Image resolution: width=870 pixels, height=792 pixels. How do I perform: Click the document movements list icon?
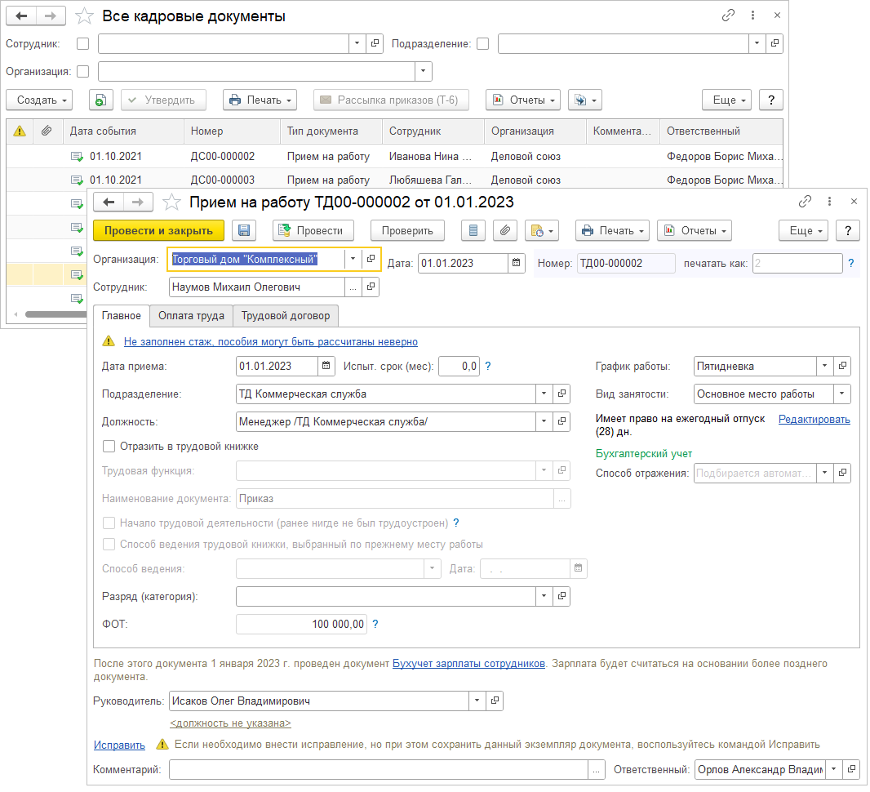click(x=473, y=230)
